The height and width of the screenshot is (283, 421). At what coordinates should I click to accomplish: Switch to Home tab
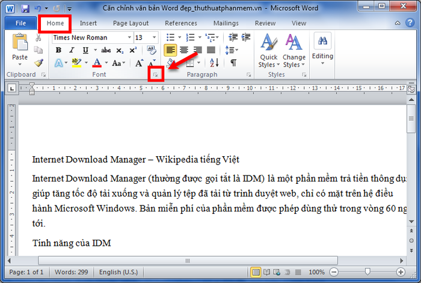[x=55, y=23]
